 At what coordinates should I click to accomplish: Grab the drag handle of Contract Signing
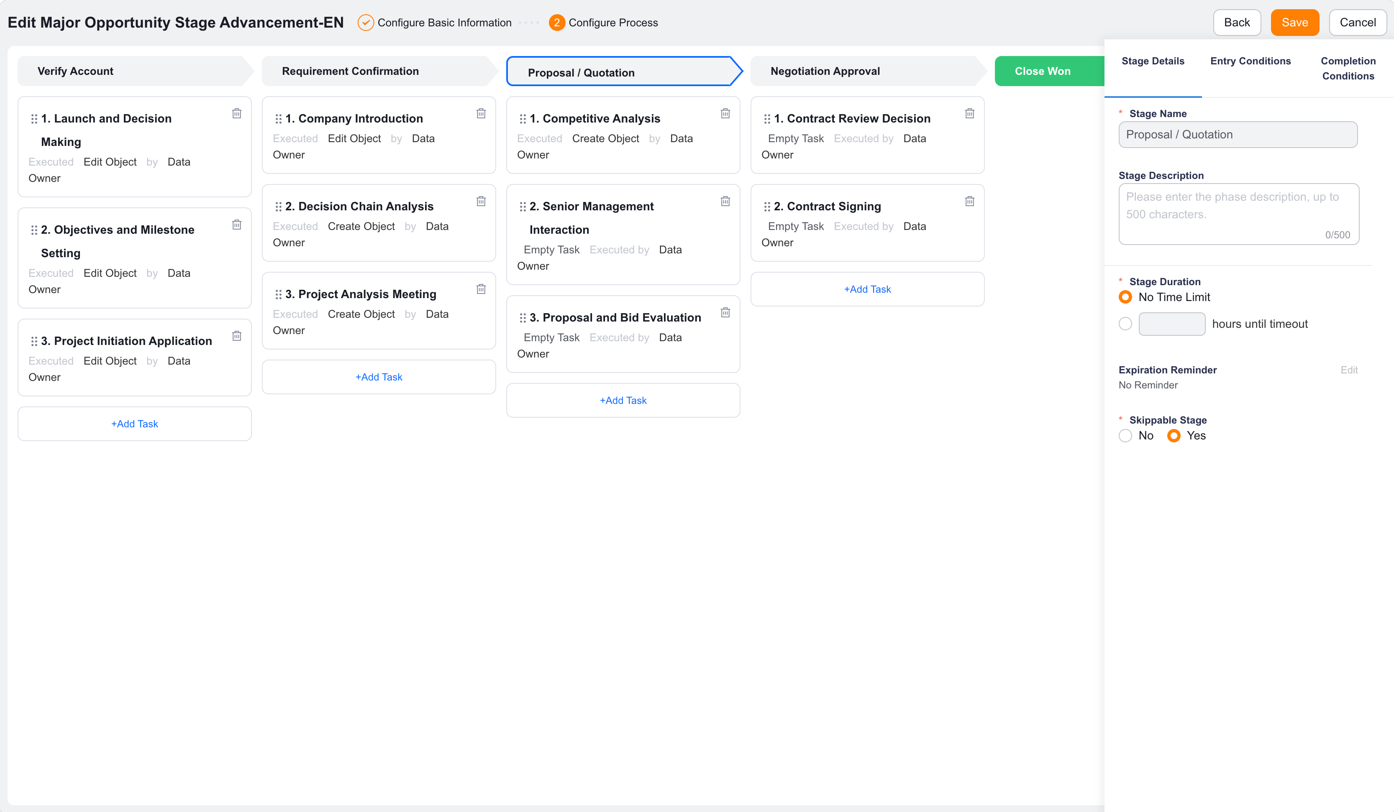click(x=767, y=207)
